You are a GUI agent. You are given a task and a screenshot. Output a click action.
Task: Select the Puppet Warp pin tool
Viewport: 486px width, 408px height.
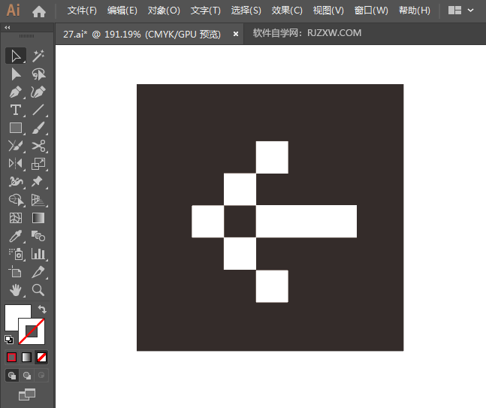(38, 182)
